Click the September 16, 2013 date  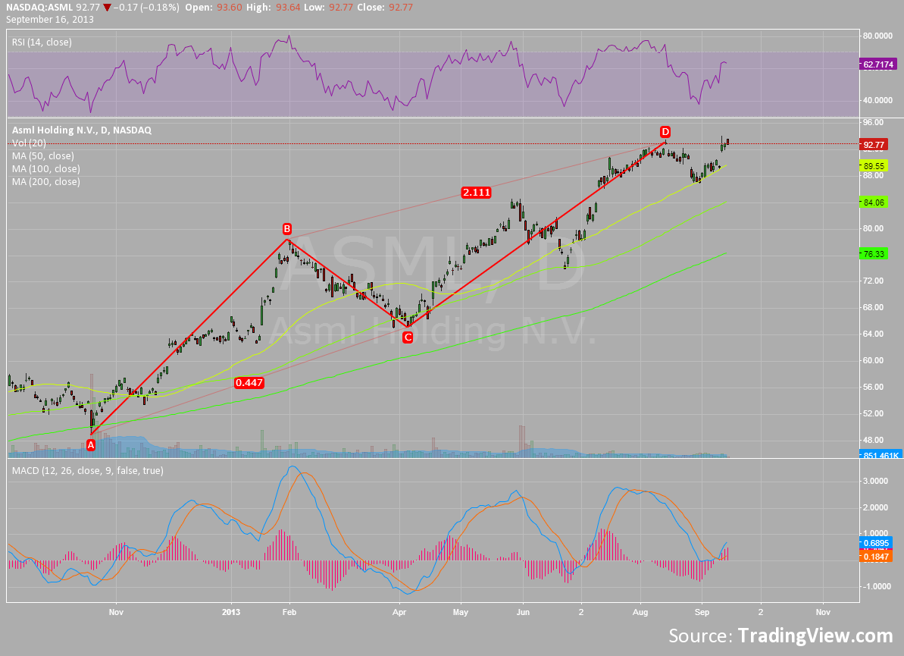pyautogui.click(x=50, y=19)
